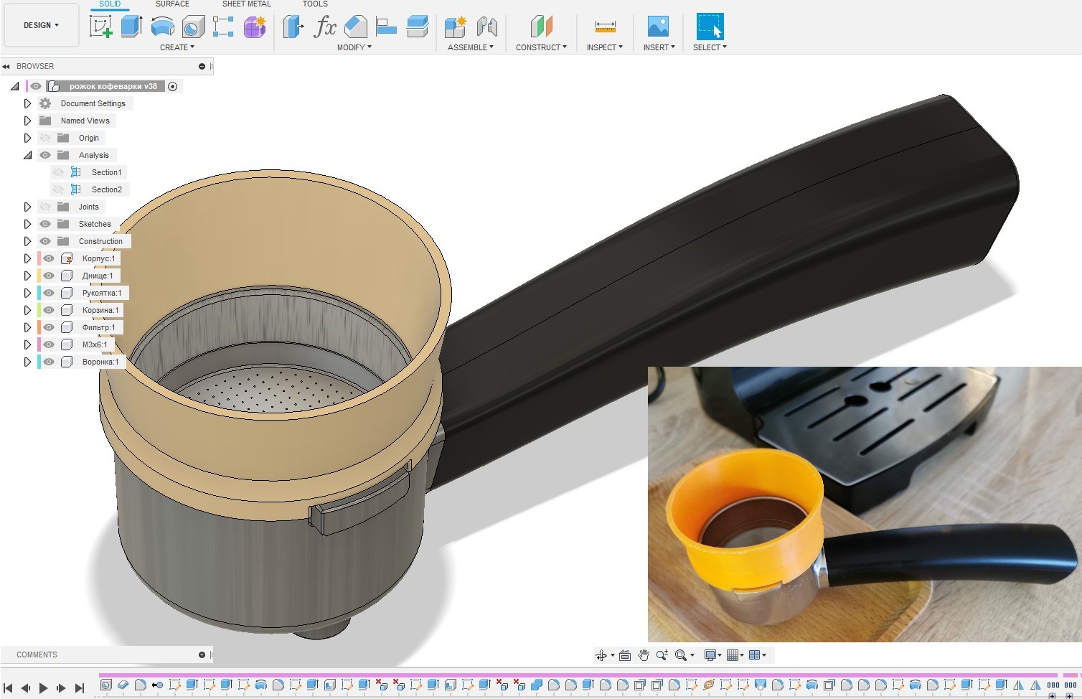Image resolution: width=1082 pixels, height=699 pixels.
Task: Activate the Extrude tool
Action: click(x=131, y=27)
